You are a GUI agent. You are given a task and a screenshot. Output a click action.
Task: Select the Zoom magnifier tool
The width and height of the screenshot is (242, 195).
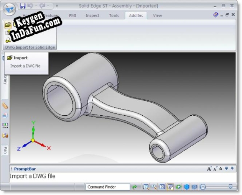(x=154, y=187)
